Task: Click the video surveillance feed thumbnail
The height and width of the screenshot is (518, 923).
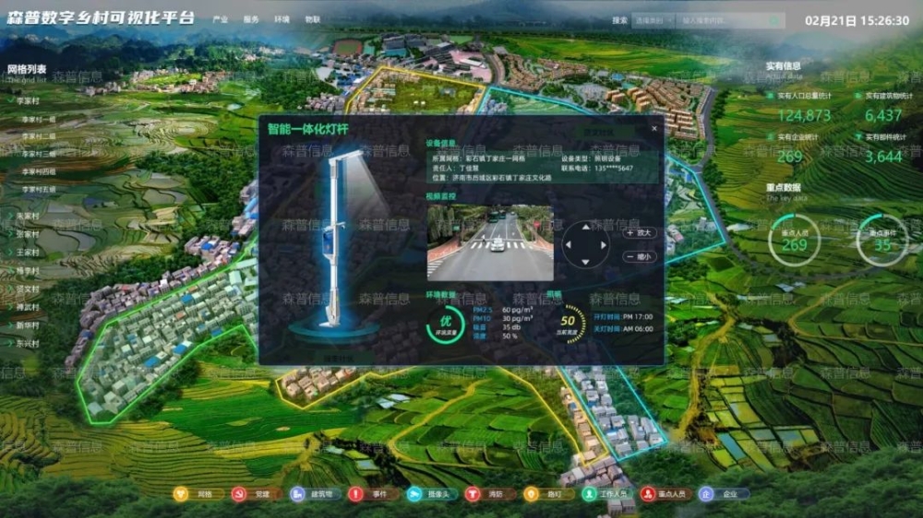Action: tap(490, 242)
